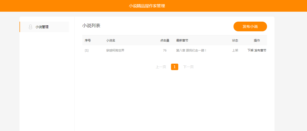Click the 下架 link for 穿越柯南世界
The width and height of the screenshot is (307, 131).
pyautogui.click(x=250, y=50)
